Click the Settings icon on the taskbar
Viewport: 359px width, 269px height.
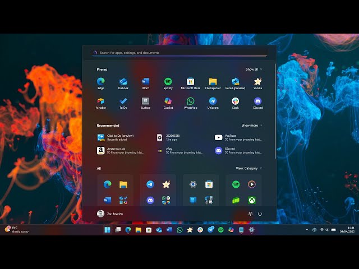click(251, 230)
